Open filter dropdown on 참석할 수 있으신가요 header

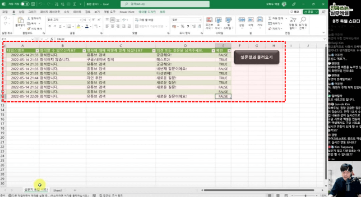(x=84, y=51)
